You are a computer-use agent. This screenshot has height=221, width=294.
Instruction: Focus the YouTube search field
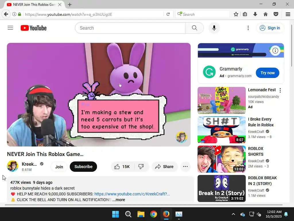[x=130, y=28]
